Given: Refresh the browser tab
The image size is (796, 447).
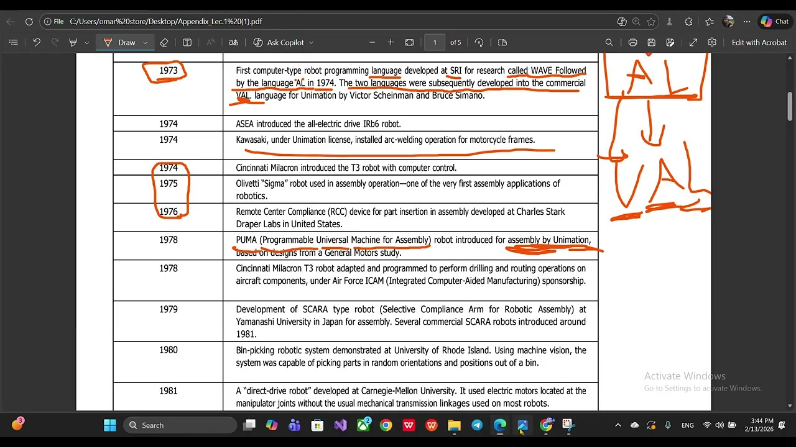Looking at the screenshot, I should [29, 21].
